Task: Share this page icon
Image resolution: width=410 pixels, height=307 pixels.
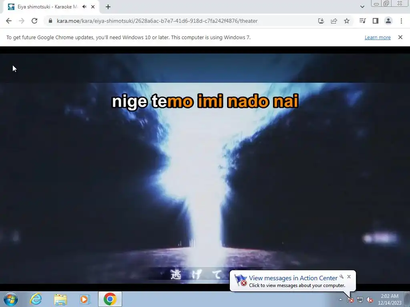Action: [x=334, y=21]
